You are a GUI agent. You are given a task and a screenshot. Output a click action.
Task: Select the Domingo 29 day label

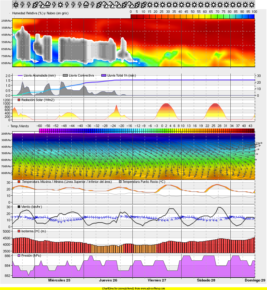click(x=255, y=280)
